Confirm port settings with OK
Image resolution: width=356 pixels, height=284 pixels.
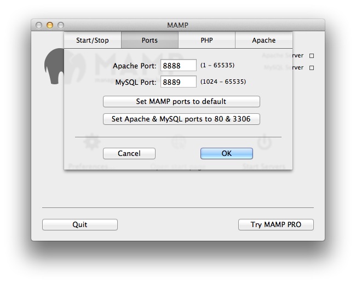(227, 153)
